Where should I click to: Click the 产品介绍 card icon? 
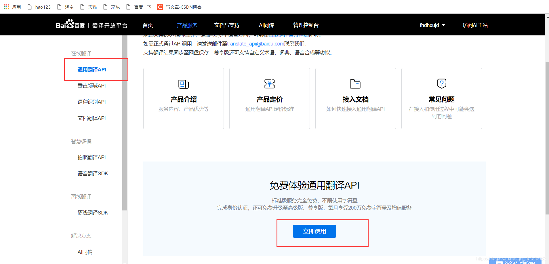tap(184, 84)
